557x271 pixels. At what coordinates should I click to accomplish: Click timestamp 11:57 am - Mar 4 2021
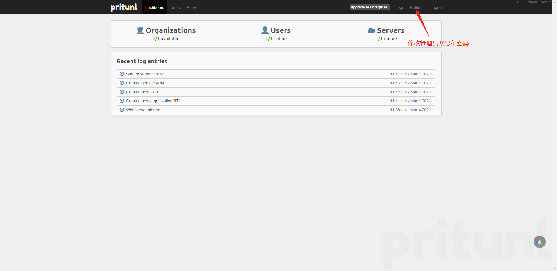coord(410,74)
